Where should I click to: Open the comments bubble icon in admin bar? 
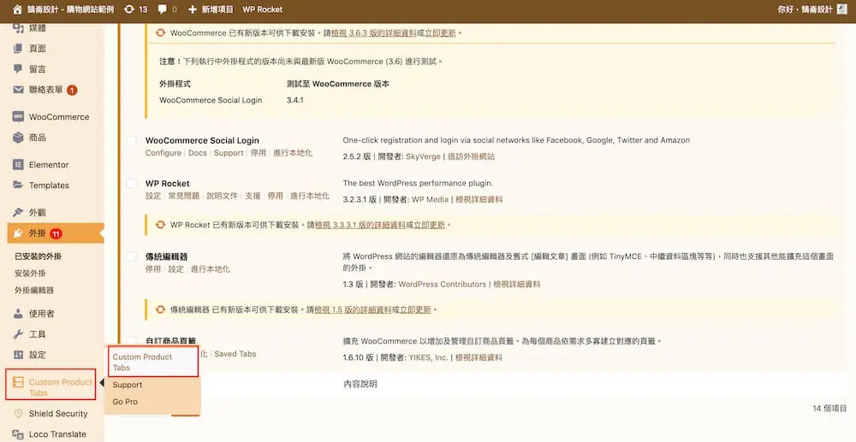(x=162, y=9)
